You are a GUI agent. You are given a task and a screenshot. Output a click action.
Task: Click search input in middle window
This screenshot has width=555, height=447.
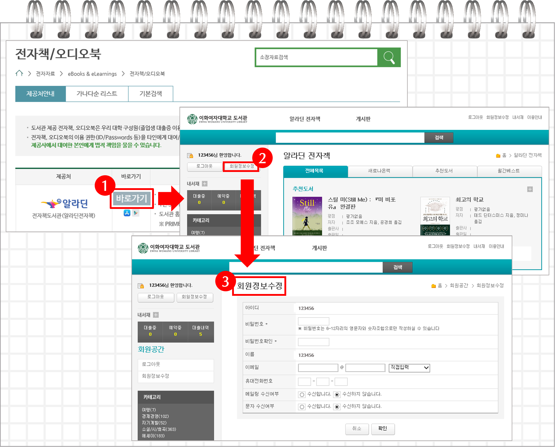350,138
